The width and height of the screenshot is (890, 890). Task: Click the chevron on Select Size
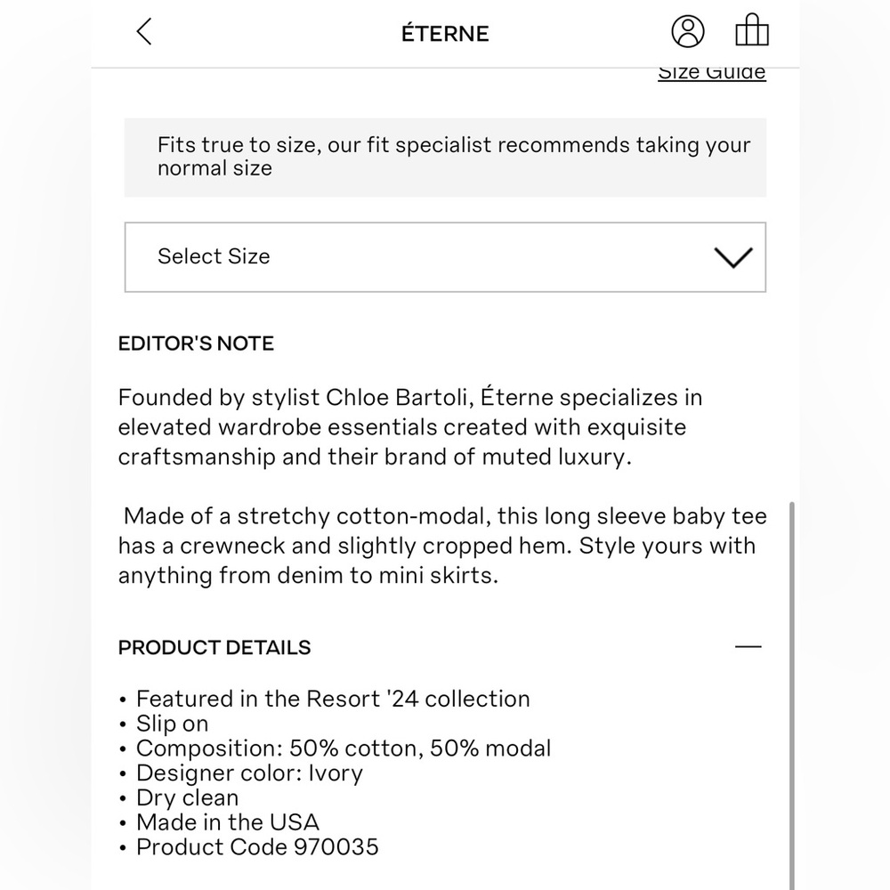733,257
